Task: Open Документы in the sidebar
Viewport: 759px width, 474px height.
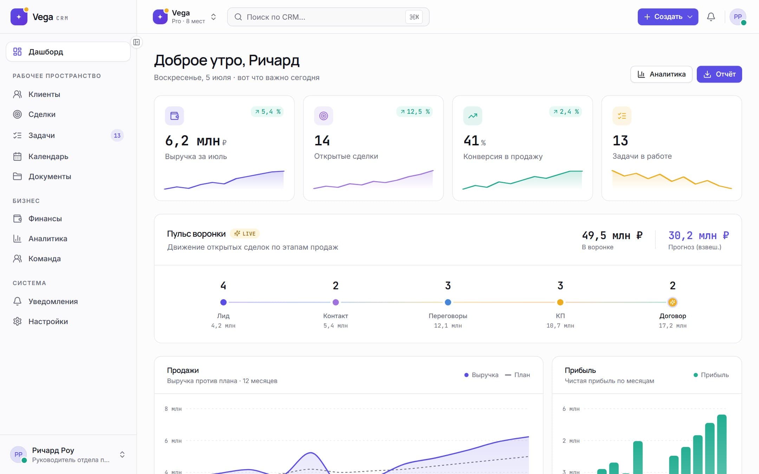Action: [x=68, y=176]
